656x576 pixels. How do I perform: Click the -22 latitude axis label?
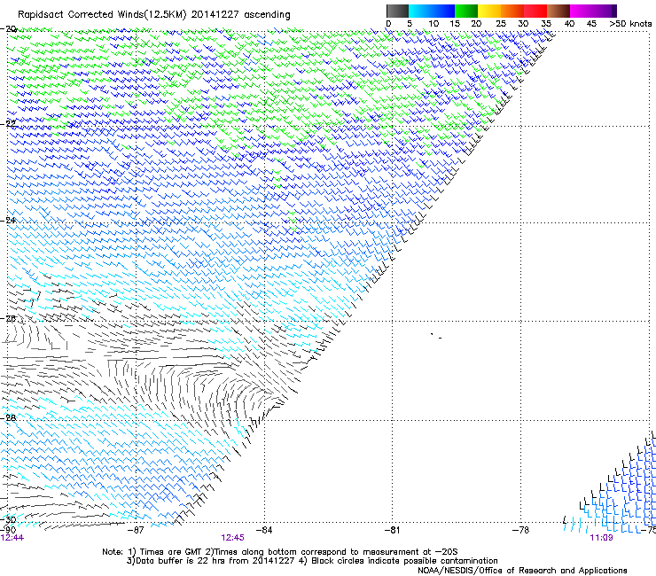[8, 124]
